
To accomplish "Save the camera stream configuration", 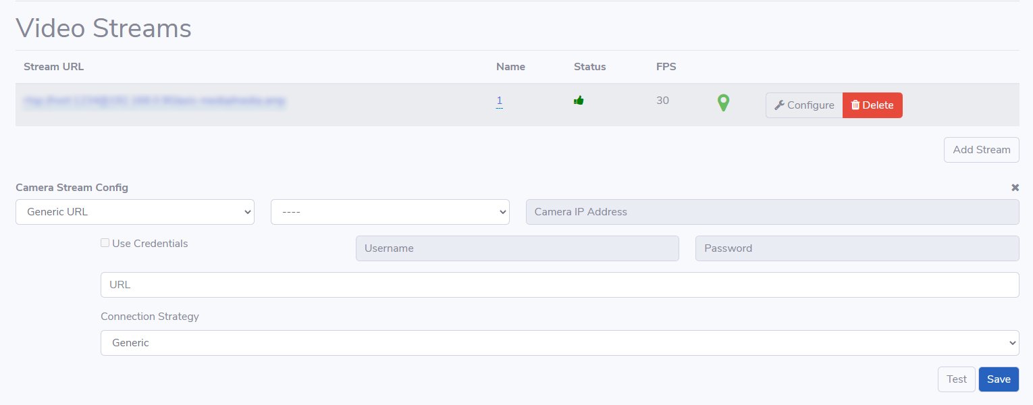I will 999,379.
